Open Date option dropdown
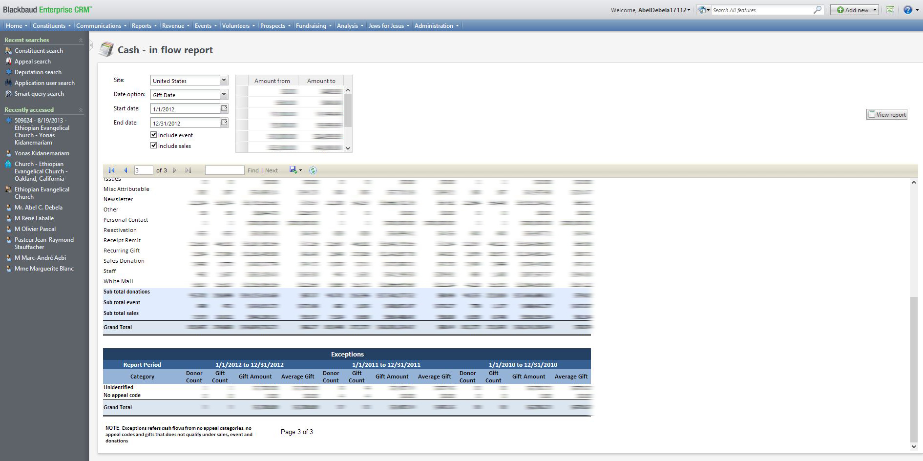This screenshot has height=461, width=923. tap(224, 94)
